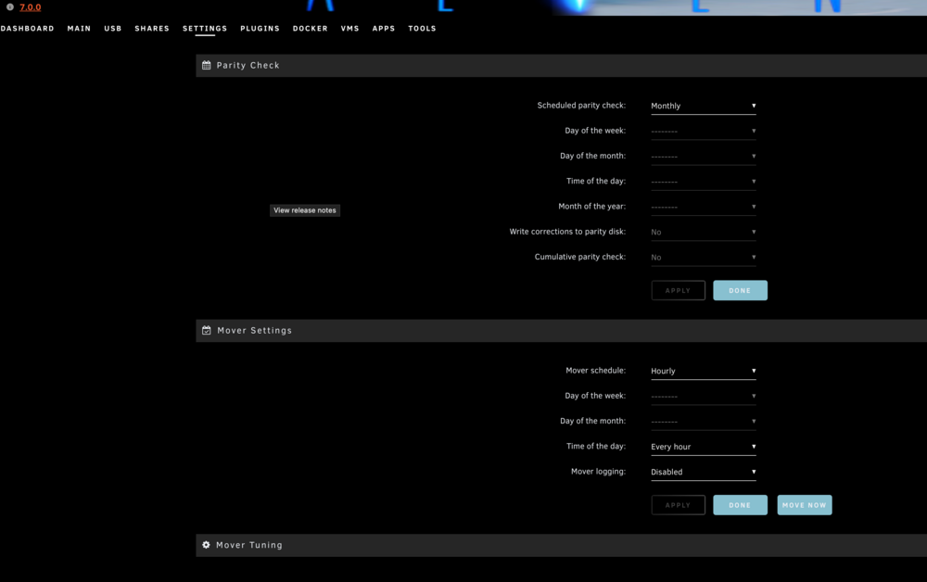
Task: Open the Plugins tab
Action: pos(260,29)
